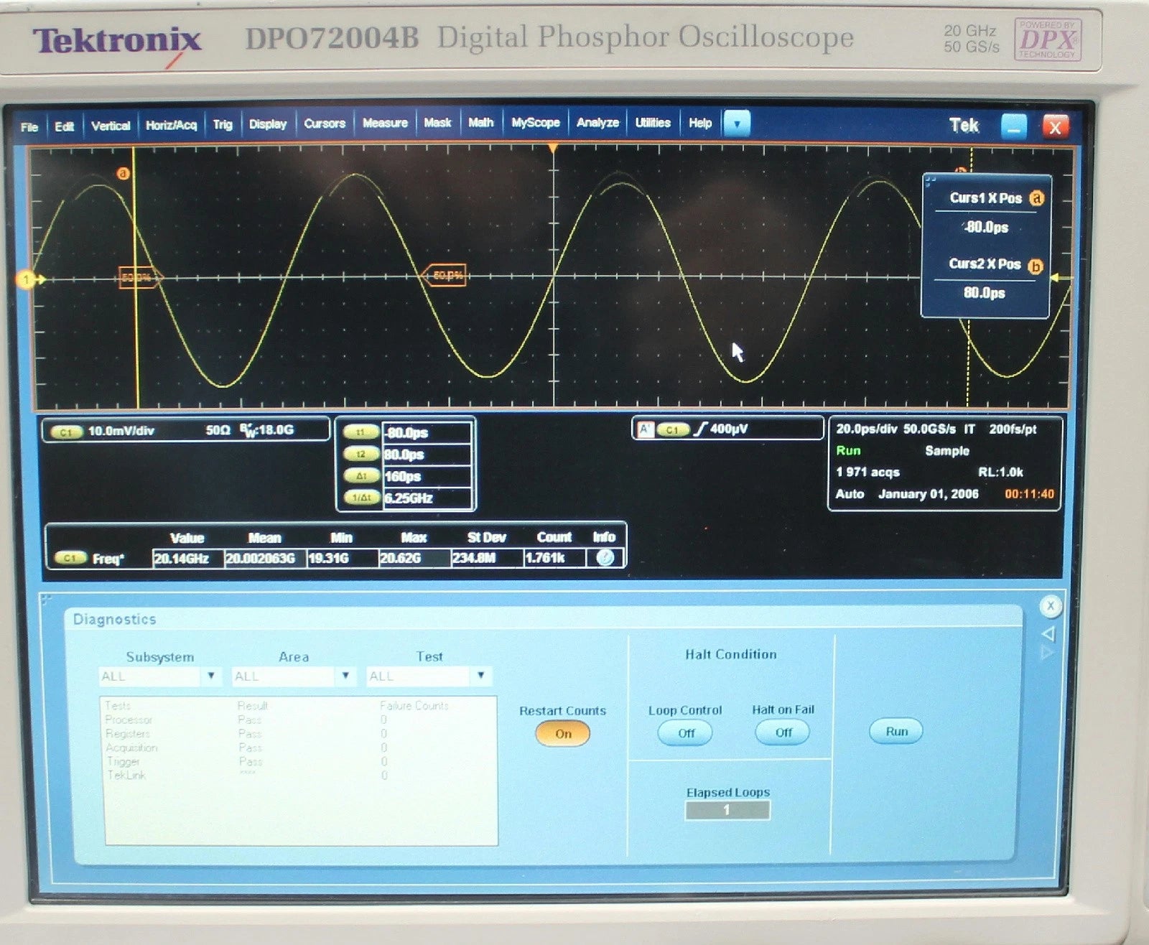
Task: Click the C1 channel badge at 10.0mV/div
Action: pos(66,432)
